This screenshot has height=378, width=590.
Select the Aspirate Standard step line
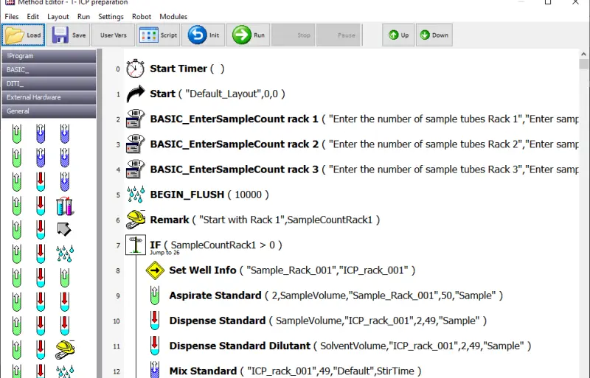[x=216, y=295]
